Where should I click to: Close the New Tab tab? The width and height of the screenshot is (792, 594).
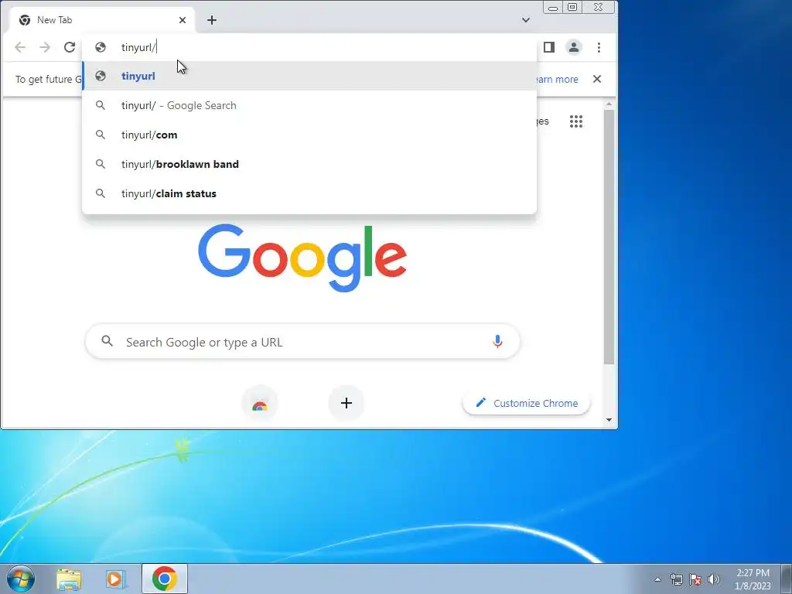pyautogui.click(x=183, y=20)
